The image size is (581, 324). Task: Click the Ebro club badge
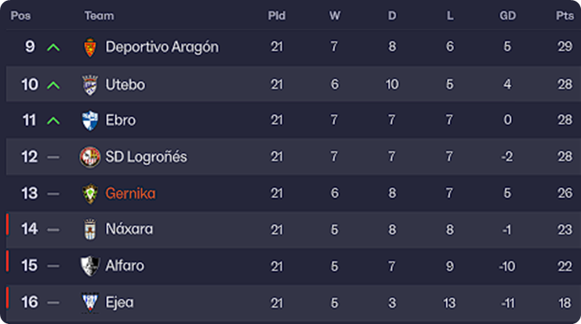[x=91, y=121]
